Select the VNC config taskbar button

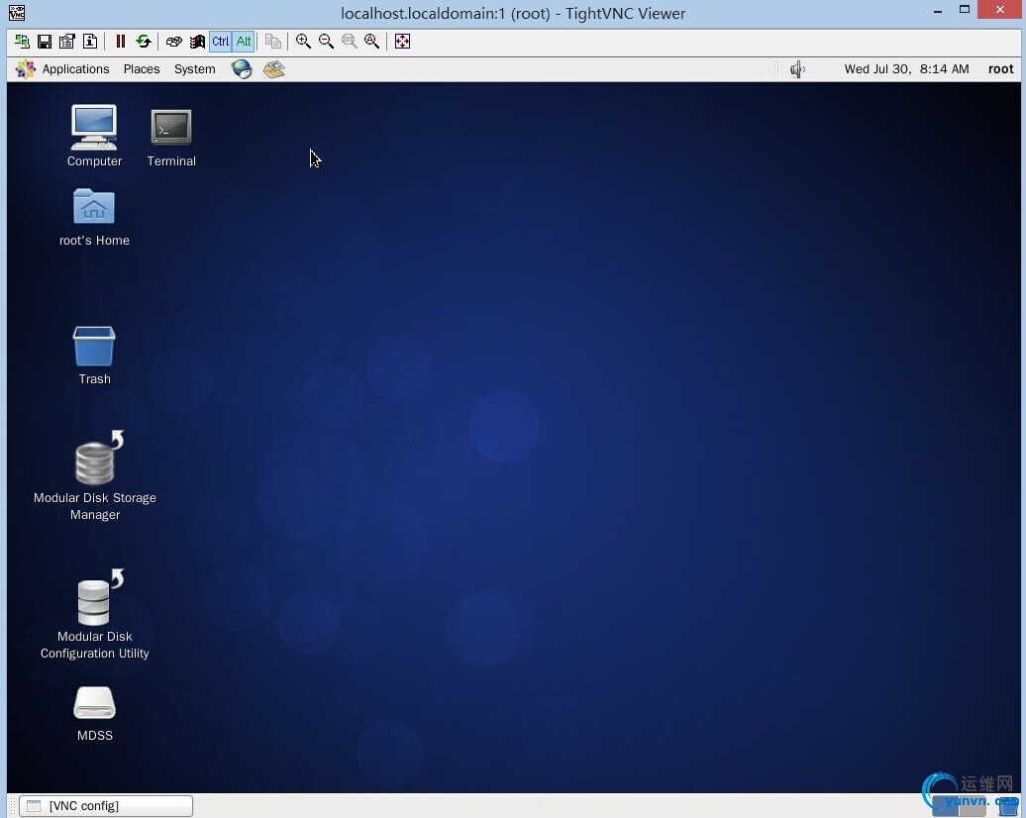[106, 805]
